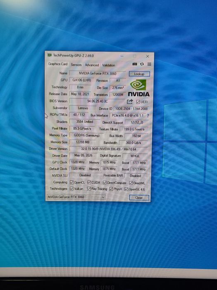217x290 pixels.
Task: Toggle the UEFI checkbox
Action: coord(138,102)
